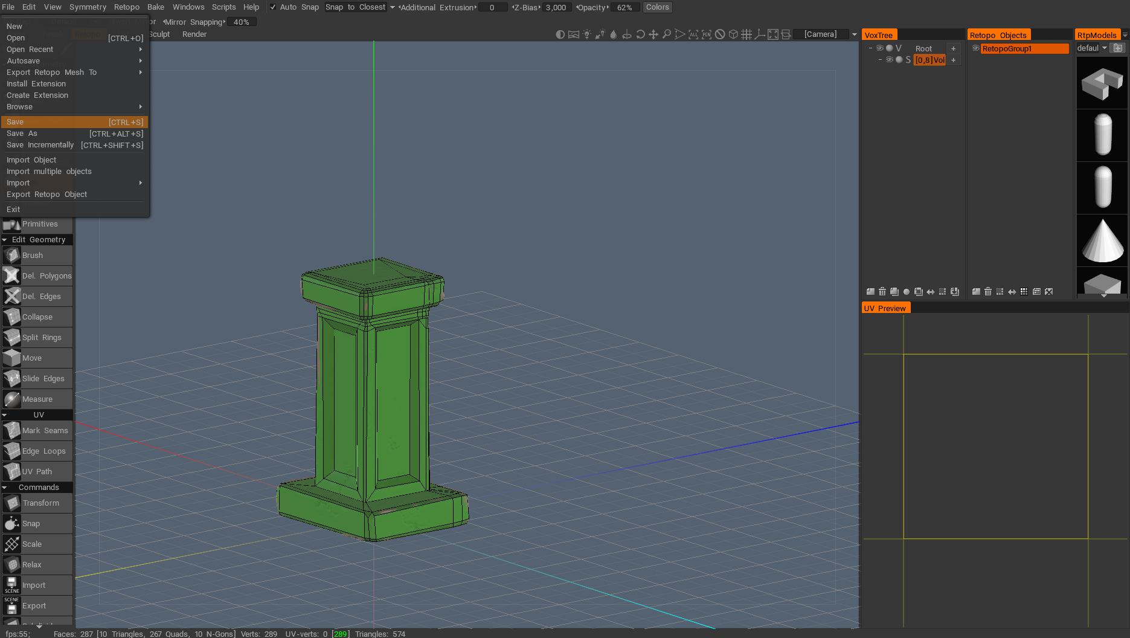Switch to the Render tab
The image size is (1130, 638).
pos(194,34)
